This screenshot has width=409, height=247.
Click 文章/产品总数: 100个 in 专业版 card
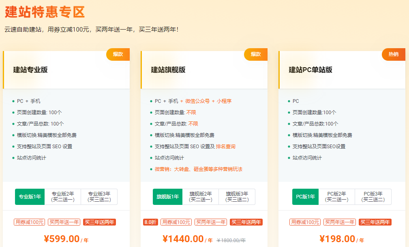click(41, 124)
